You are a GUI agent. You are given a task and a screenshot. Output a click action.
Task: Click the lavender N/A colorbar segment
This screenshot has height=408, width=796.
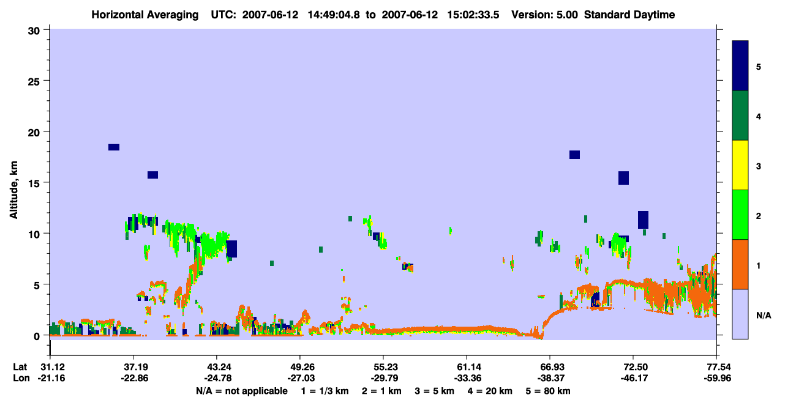[740, 314]
